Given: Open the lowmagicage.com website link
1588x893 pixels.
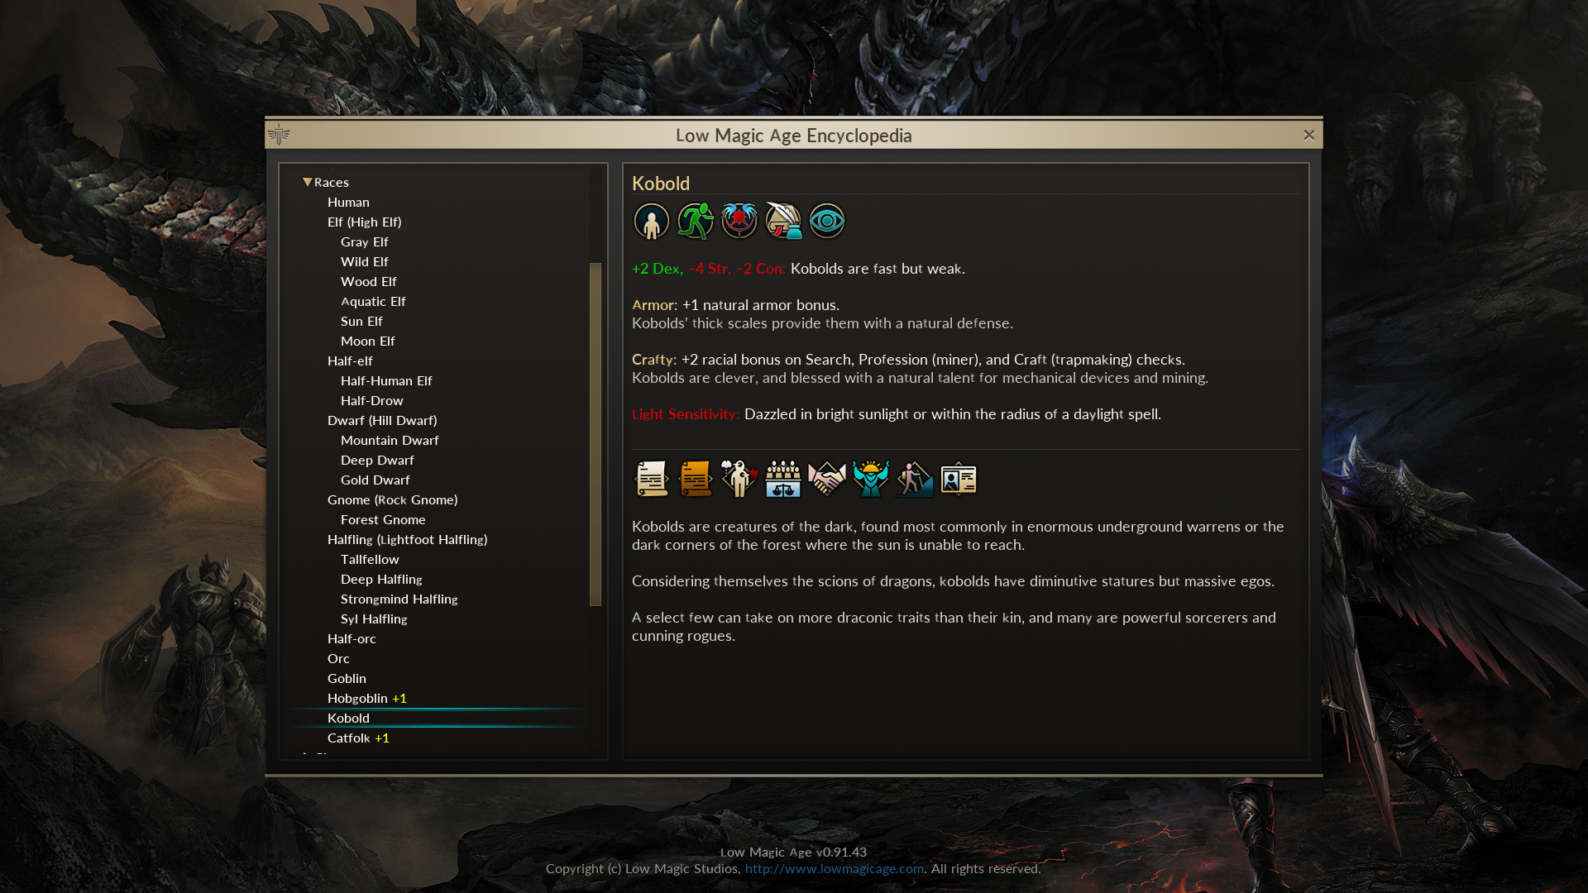Looking at the screenshot, I should 834,868.
